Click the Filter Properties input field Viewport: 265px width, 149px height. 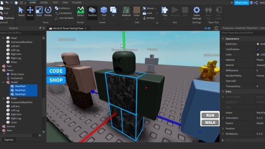(x=243, y=33)
